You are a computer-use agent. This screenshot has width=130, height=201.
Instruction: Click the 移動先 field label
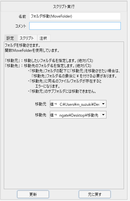click(x=41, y=115)
